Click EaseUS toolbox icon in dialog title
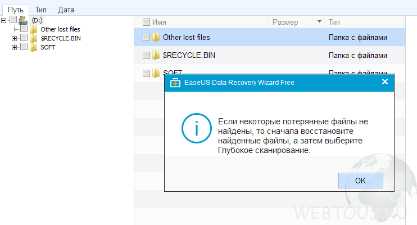This screenshot has width=417, height=225. tap(175, 83)
